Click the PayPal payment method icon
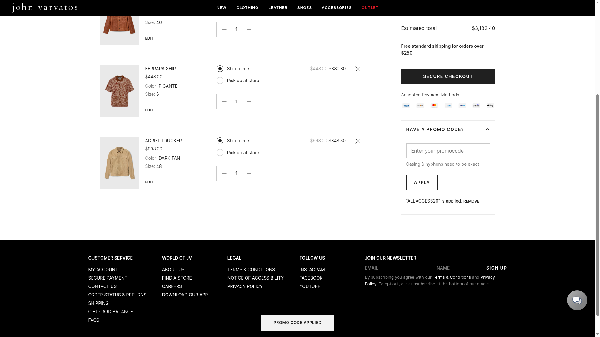600x337 pixels. (462, 106)
